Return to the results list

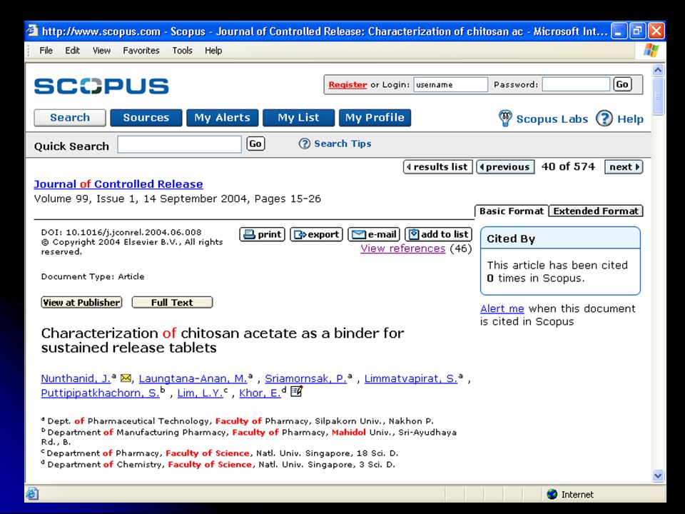[437, 167]
